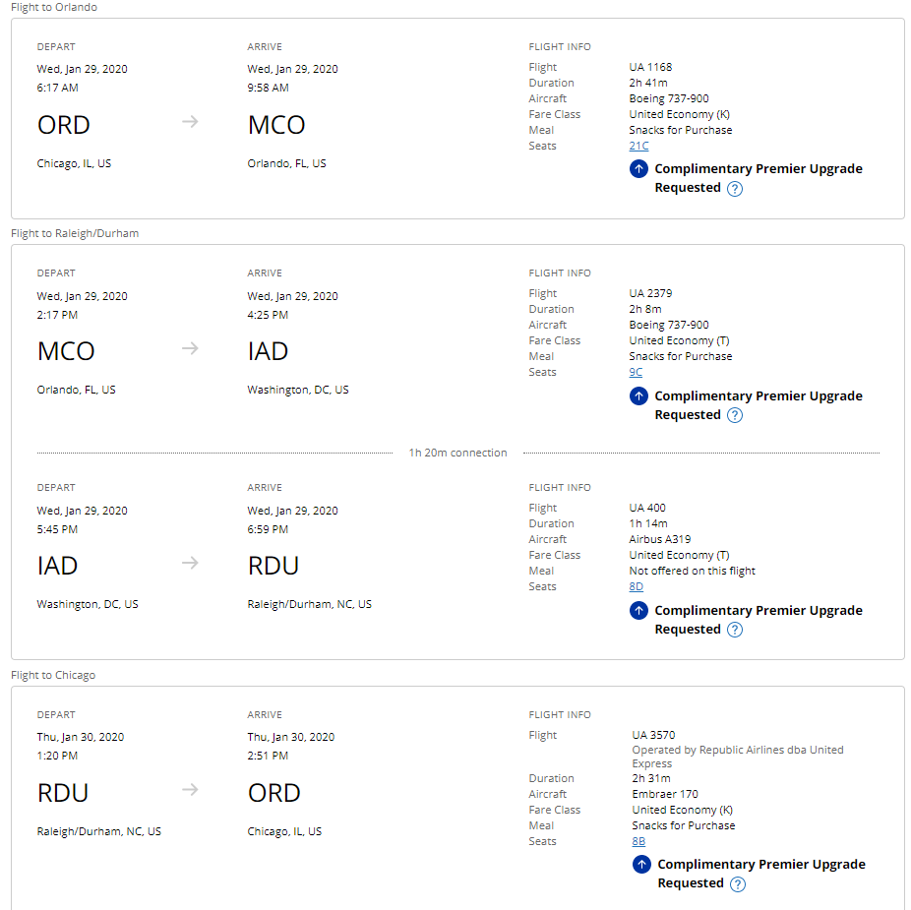Open help tooltip for UA 3570 upgrade

[x=738, y=883]
